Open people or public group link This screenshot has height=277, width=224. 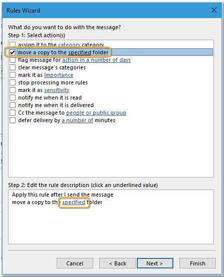(96, 113)
